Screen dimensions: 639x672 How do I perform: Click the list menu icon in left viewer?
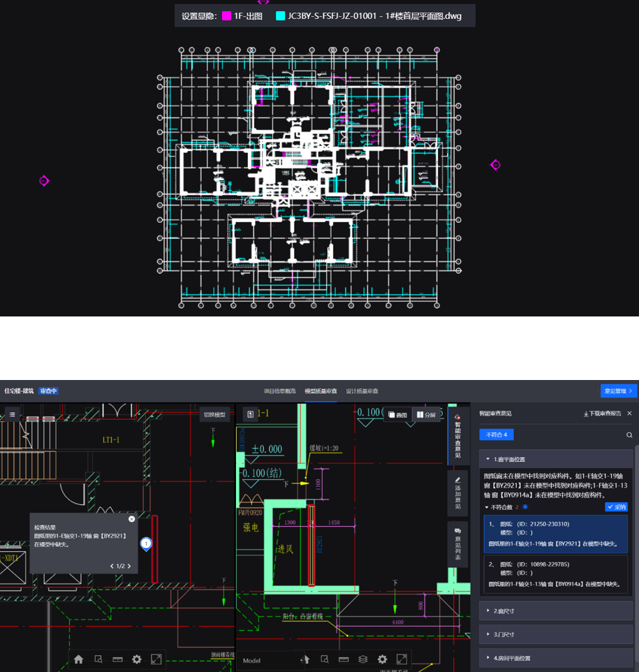point(12,415)
